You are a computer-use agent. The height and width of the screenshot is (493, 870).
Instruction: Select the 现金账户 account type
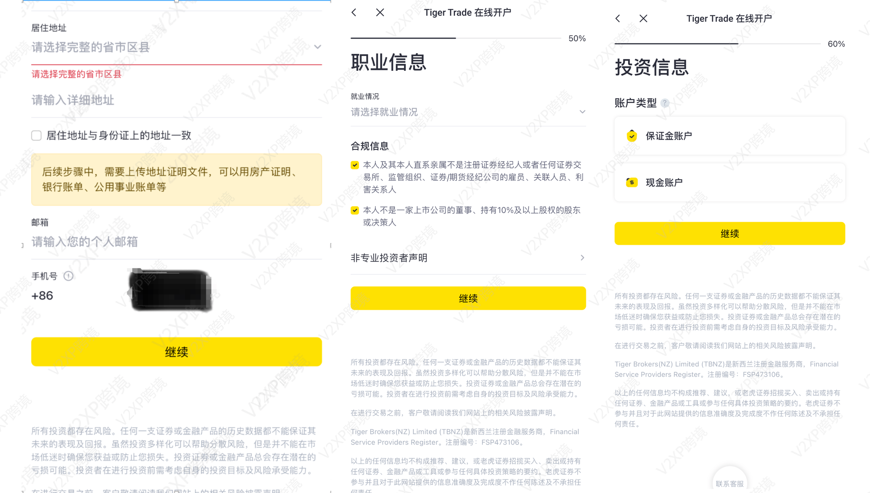click(729, 183)
